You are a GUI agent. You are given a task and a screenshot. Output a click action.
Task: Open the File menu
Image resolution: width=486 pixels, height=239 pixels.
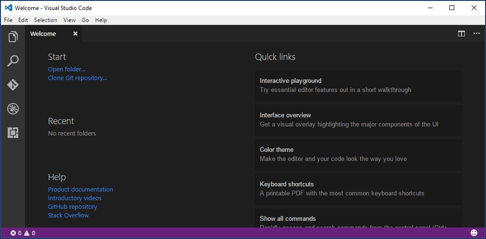[x=8, y=20]
